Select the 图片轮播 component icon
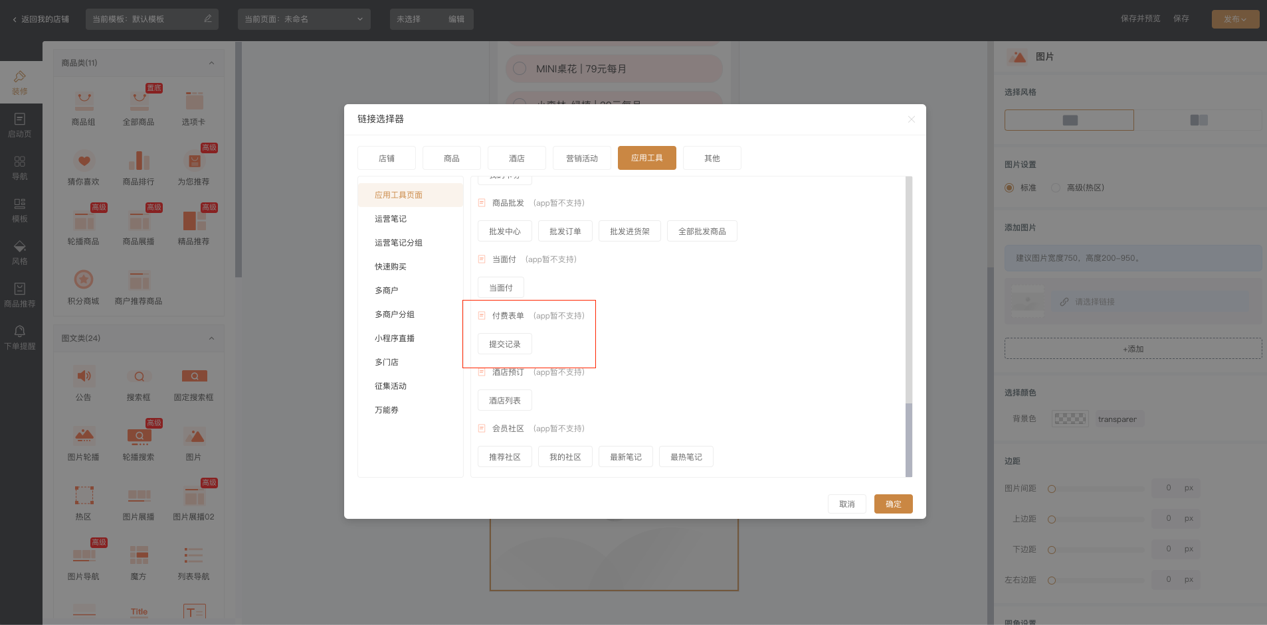1267x625 pixels. click(84, 435)
